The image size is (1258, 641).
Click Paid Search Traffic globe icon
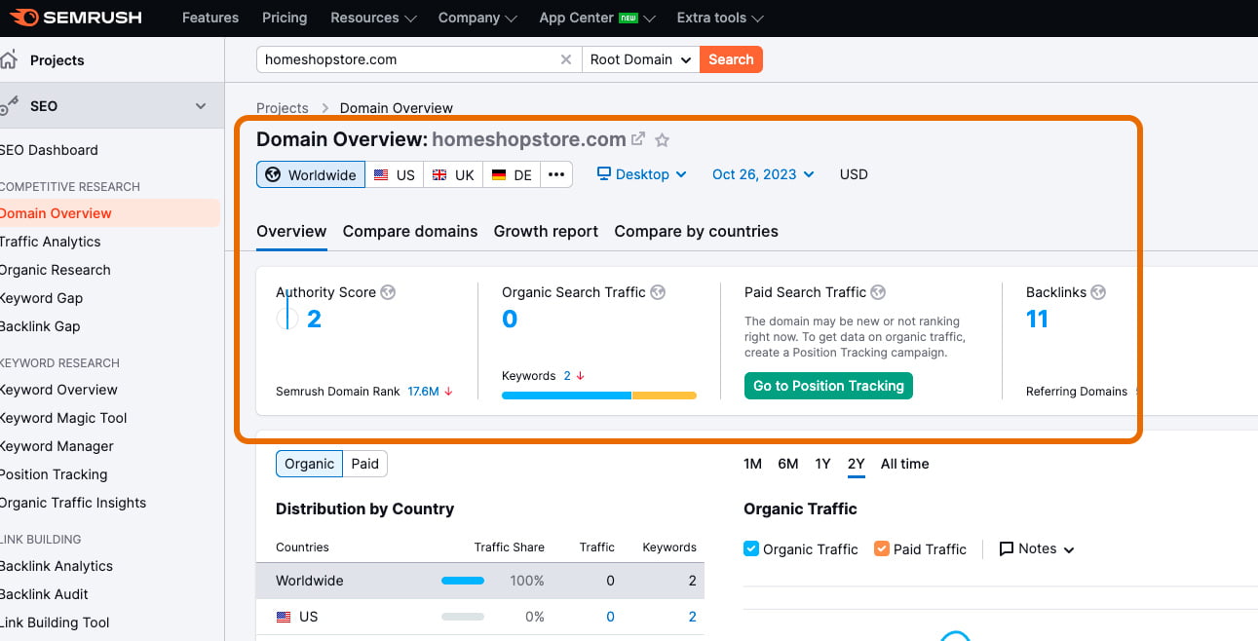(x=878, y=292)
